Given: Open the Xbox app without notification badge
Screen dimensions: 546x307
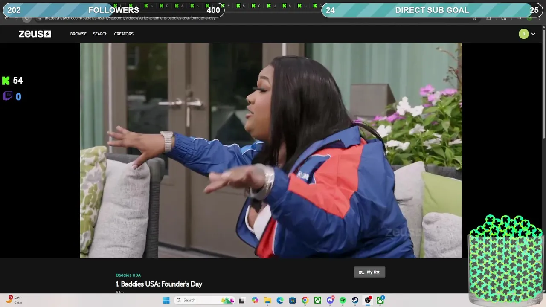Looking at the screenshot, I should point(317,300).
